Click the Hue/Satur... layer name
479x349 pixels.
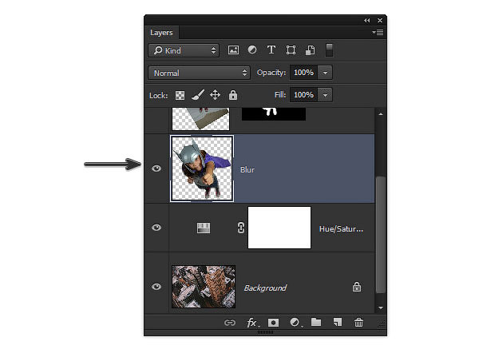(341, 229)
